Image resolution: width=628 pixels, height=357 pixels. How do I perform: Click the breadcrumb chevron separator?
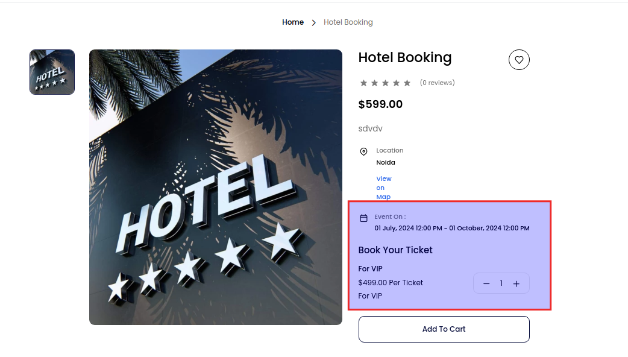tap(314, 23)
